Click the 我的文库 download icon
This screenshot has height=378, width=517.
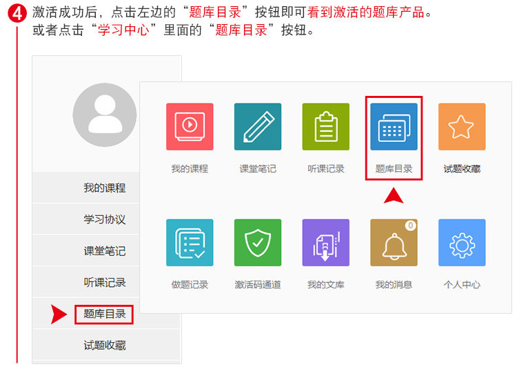pyautogui.click(x=326, y=242)
